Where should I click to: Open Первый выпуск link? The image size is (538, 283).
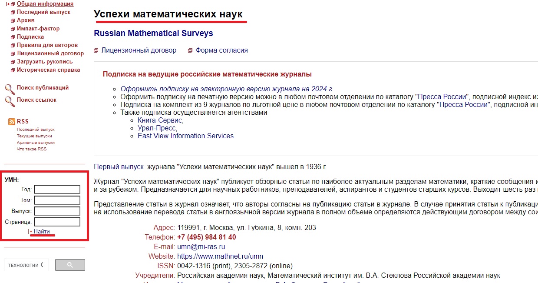coord(119,166)
